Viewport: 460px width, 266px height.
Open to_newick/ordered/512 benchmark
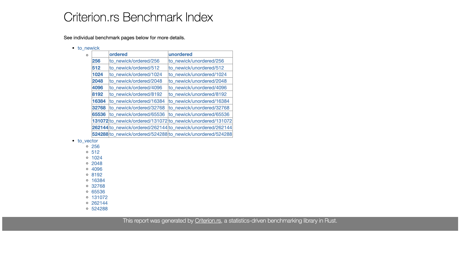pyautogui.click(x=135, y=68)
